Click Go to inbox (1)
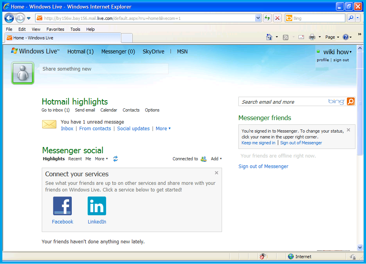The width and height of the screenshot is (366, 264). pyautogui.click(x=55, y=110)
